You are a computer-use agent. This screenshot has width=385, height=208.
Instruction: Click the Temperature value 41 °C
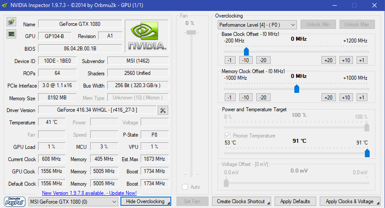[x=52, y=122]
